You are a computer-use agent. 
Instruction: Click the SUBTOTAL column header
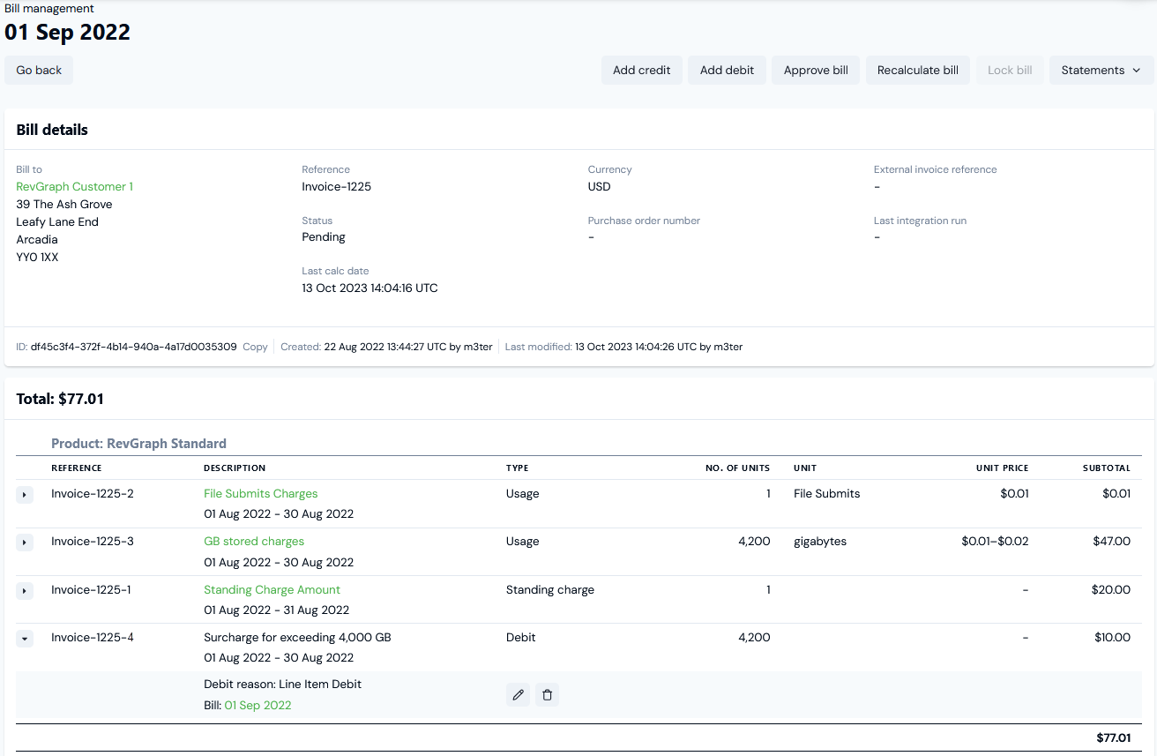[1107, 468]
